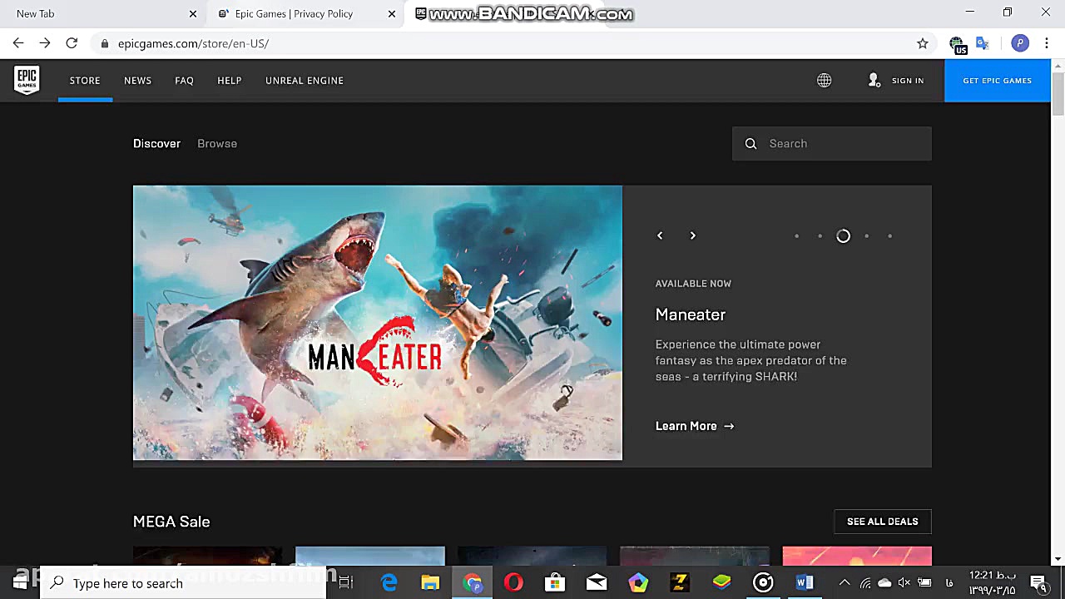Viewport: 1065px width, 599px height.
Task: Select the Browse tab
Action: click(x=217, y=144)
